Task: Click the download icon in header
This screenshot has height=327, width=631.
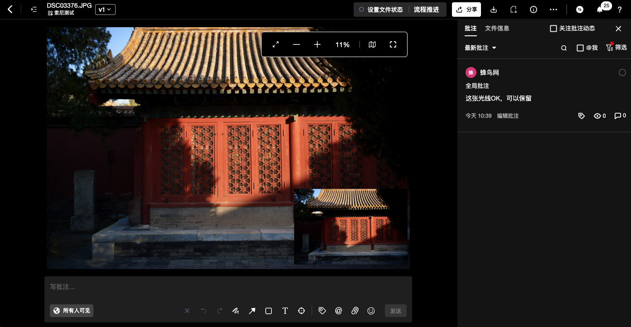Action: click(x=494, y=10)
